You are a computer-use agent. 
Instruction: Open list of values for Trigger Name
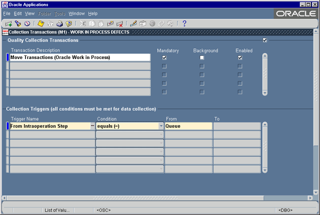93,126
